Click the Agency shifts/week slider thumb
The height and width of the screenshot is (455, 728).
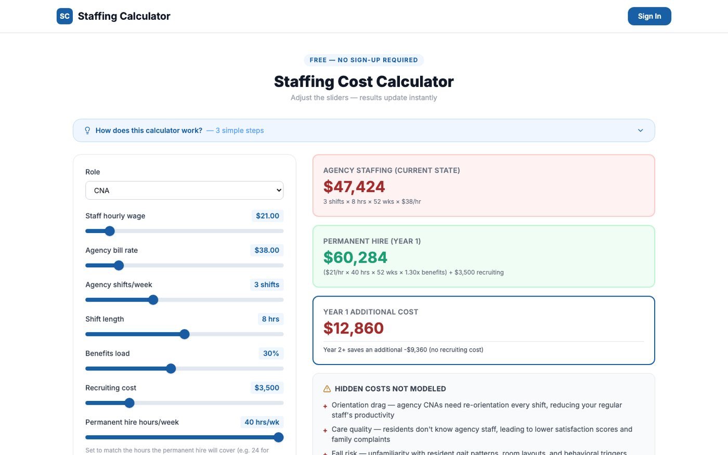point(153,300)
